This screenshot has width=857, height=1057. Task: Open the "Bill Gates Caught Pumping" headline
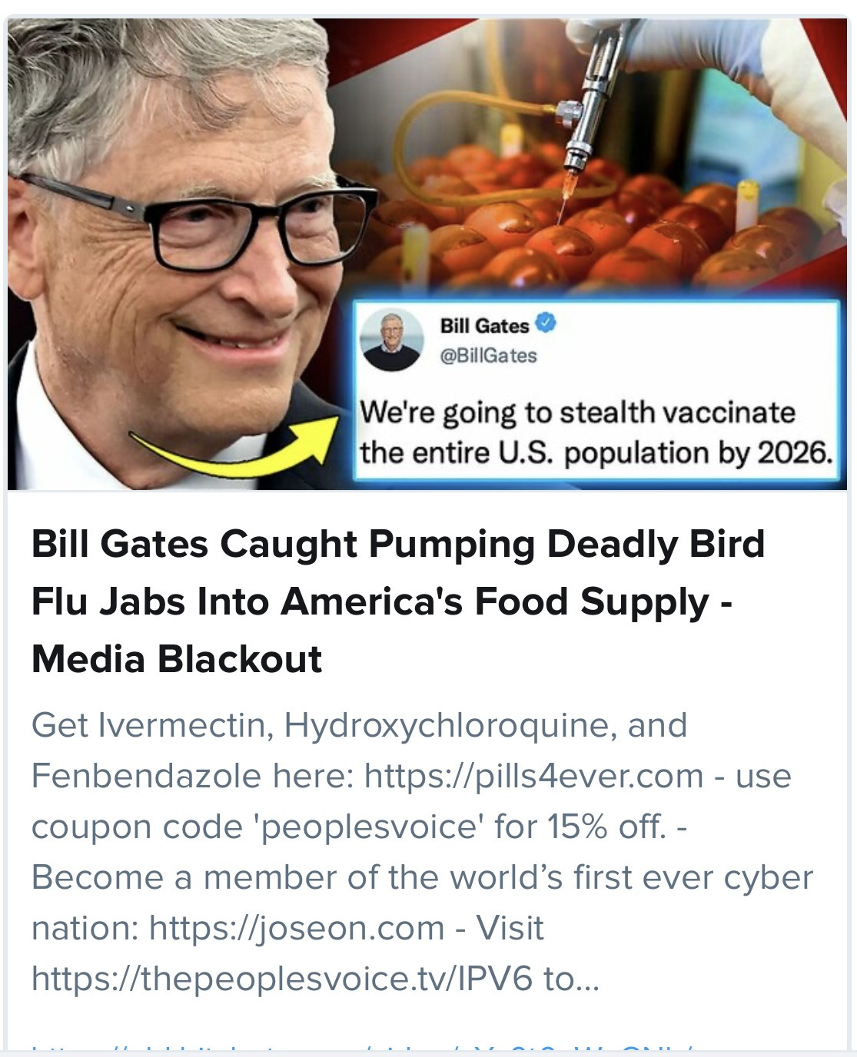[x=397, y=545]
